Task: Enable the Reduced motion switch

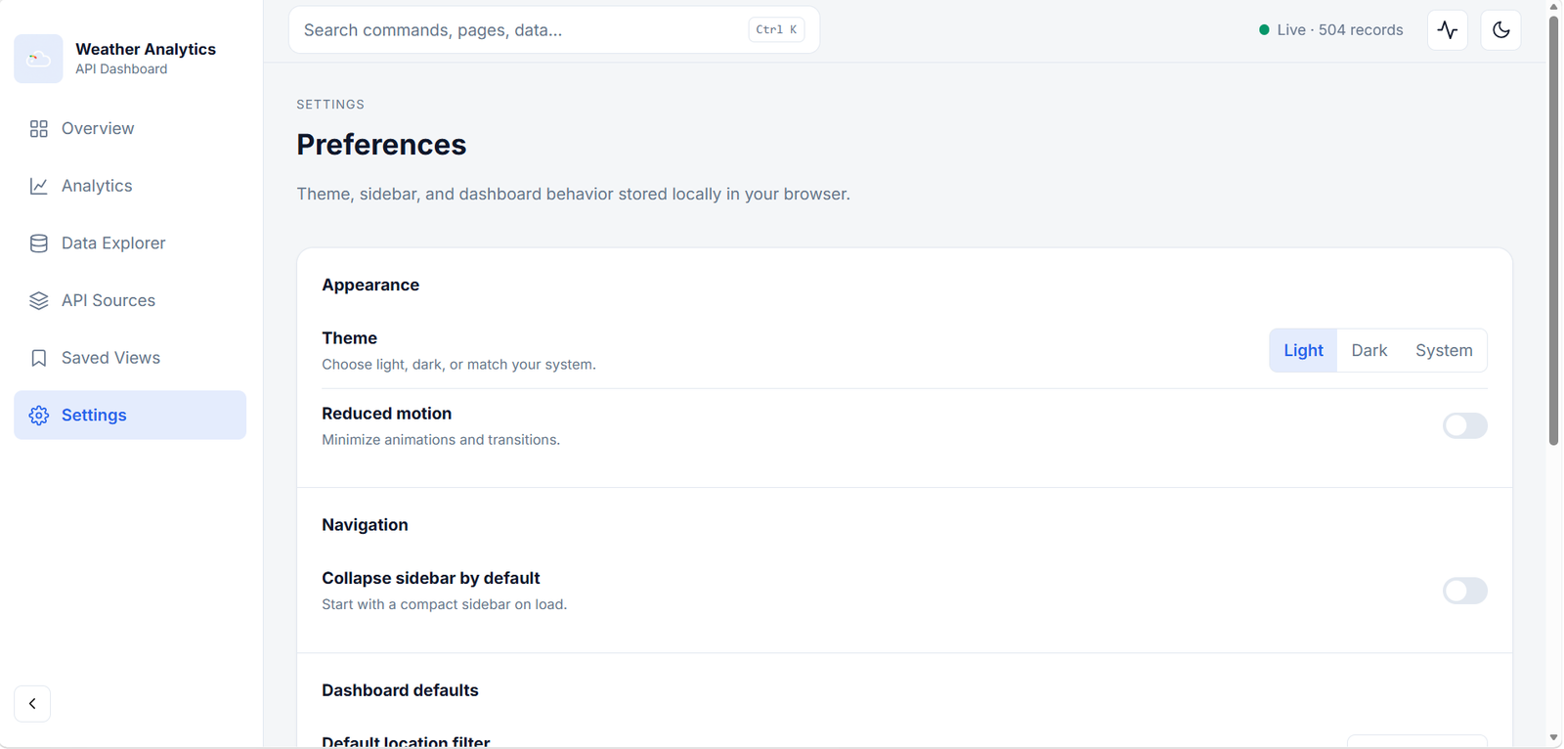Action: tap(1465, 425)
